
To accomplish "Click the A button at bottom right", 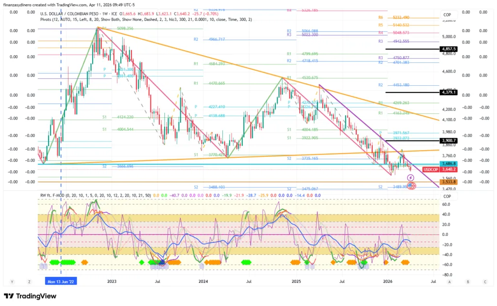I will pos(449,281).
